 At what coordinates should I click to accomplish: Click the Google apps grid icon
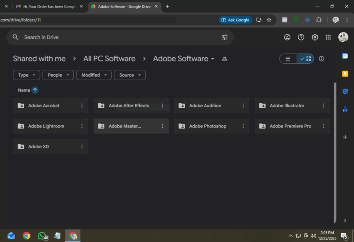coord(328,37)
